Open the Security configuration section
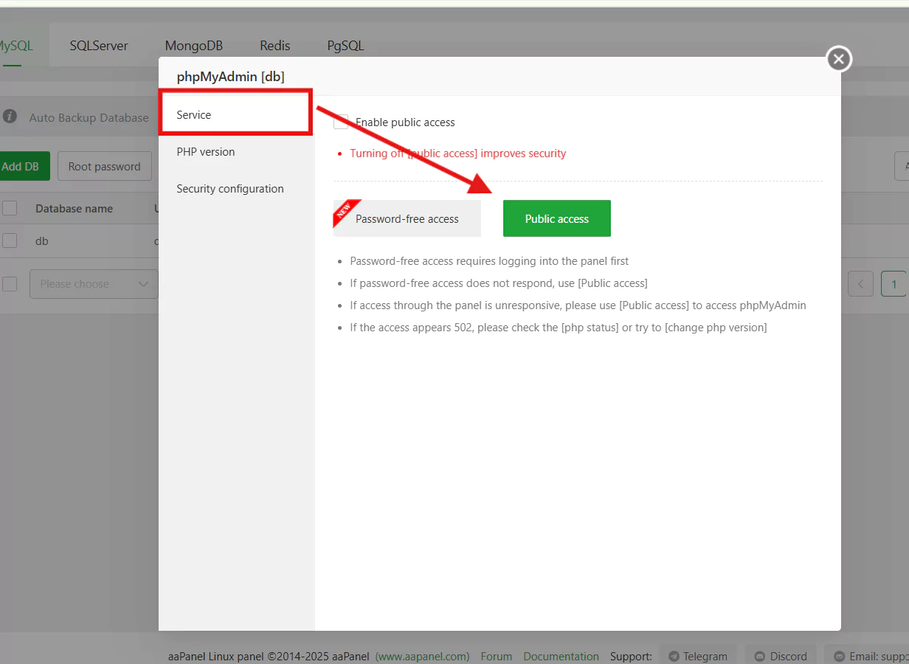Screen dimensions: 909x664 pos(237,189)
